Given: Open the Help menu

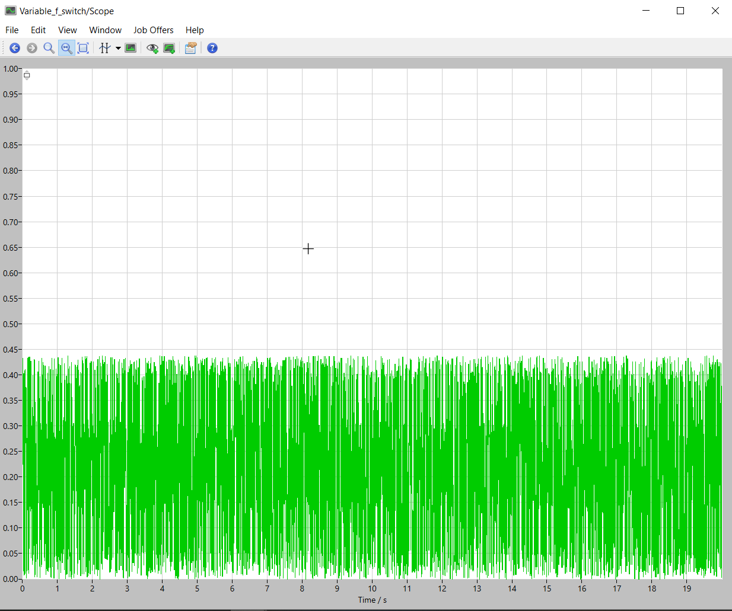Looking at the screenshot, I should click(195, 30).
